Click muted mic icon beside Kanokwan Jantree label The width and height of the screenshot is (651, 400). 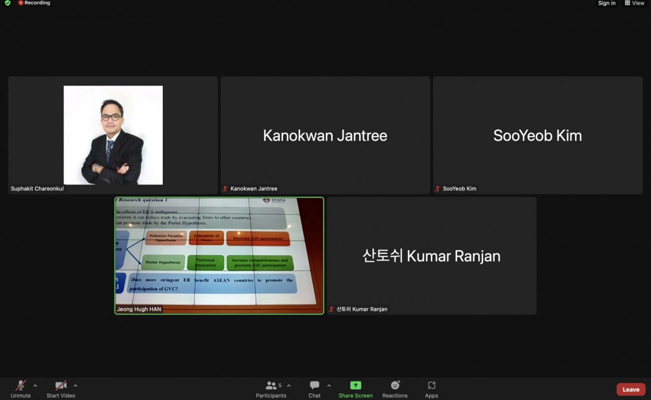[225, 188]
